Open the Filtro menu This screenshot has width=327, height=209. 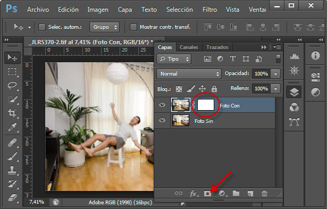pos(209,10)
